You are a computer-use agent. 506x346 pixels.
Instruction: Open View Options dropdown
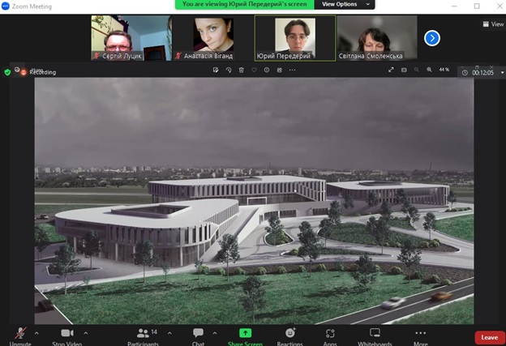tap(345, 4)
